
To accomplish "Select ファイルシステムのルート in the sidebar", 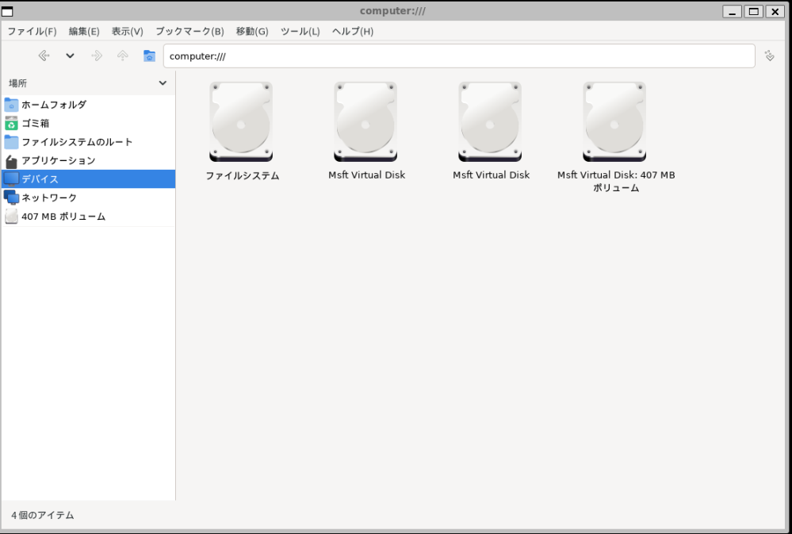I will click(76, 142).
